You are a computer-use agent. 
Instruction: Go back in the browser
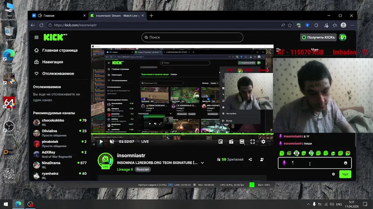tap(33, 25)
